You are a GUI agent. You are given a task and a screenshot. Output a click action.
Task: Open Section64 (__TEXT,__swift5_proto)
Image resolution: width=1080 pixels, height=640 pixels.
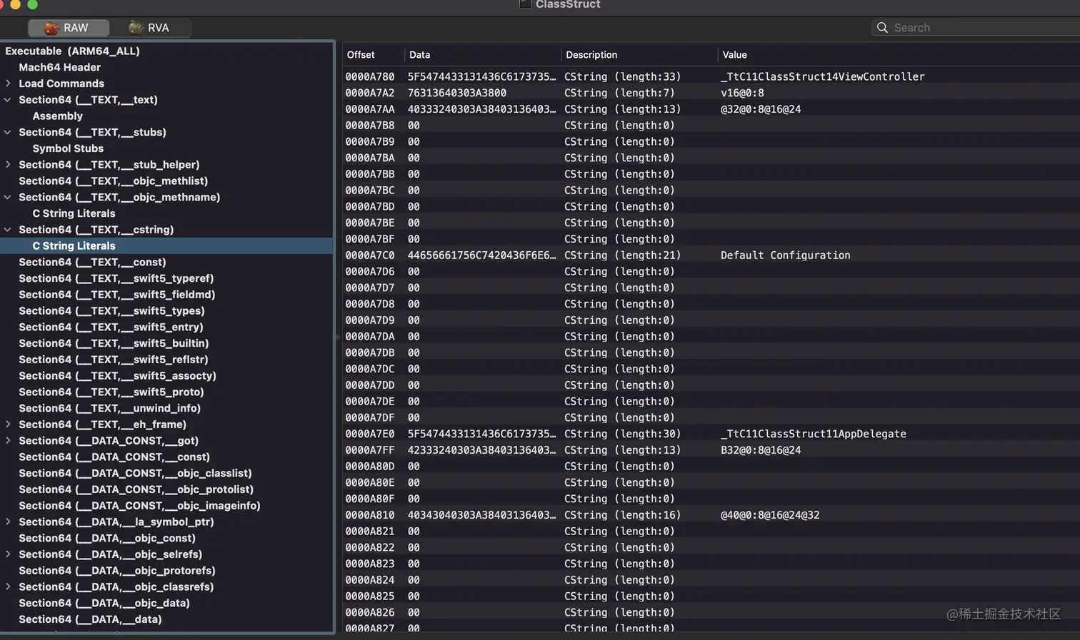pos(111,392)
